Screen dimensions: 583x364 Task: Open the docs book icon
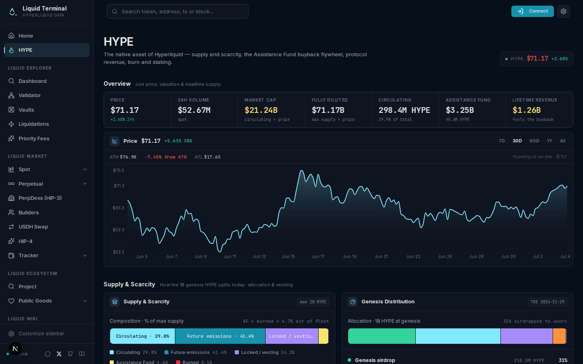[x=82, y=354]
